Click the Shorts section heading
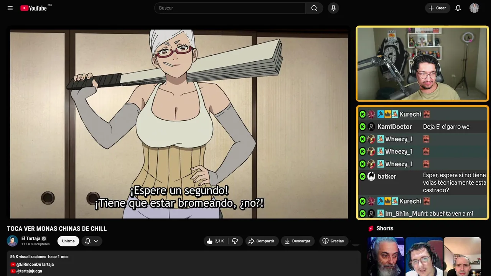This screenshot has width=491, height=276. tap(385, 228)
